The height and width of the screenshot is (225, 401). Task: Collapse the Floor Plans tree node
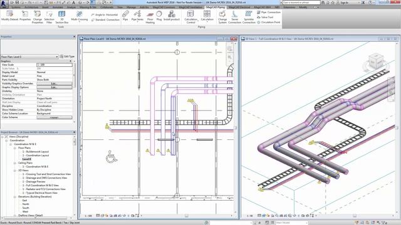click(x=15, y=148)
